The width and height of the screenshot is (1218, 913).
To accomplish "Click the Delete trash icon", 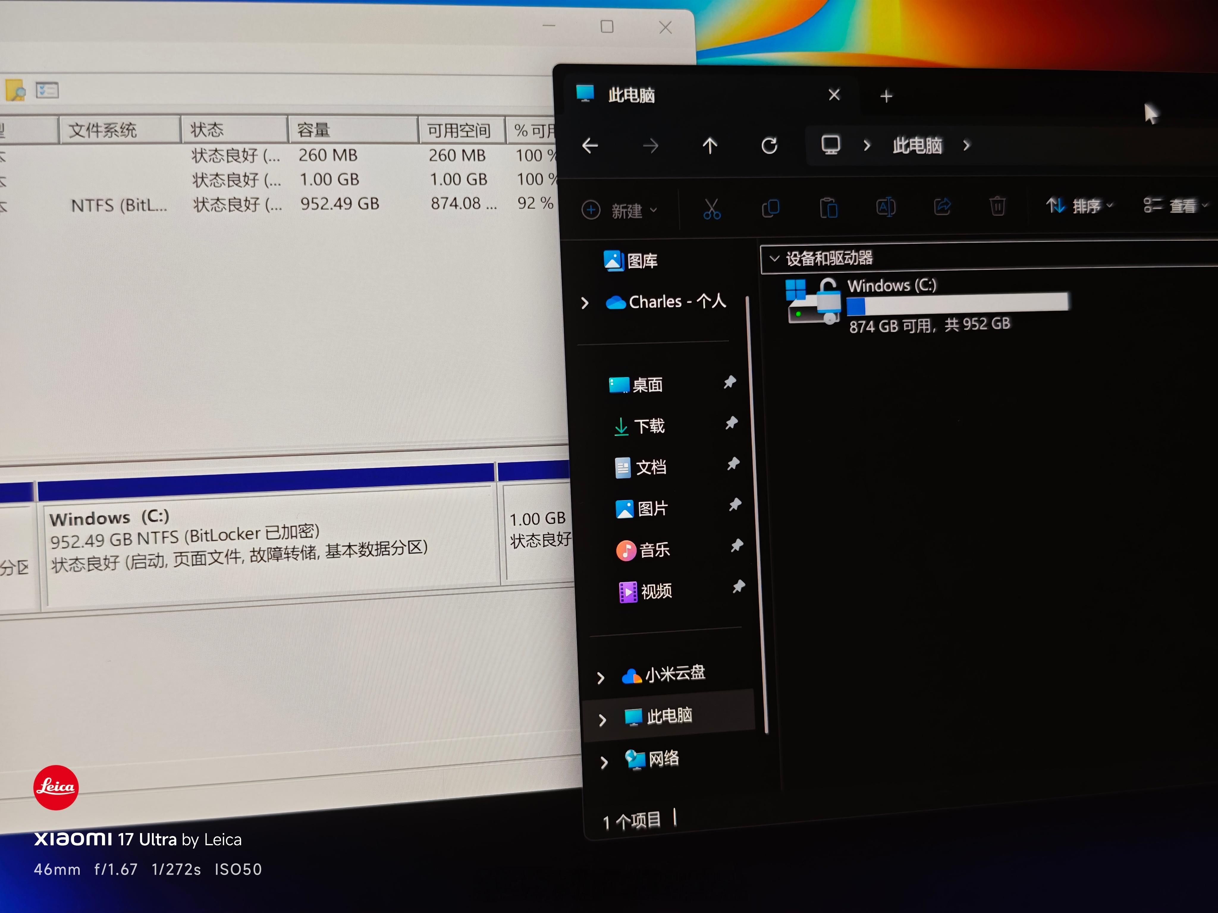I will click(x=997, y=206).
